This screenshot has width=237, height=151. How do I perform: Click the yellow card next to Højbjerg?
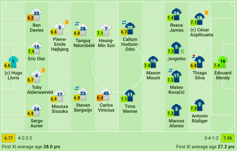(x=66, y=22)
